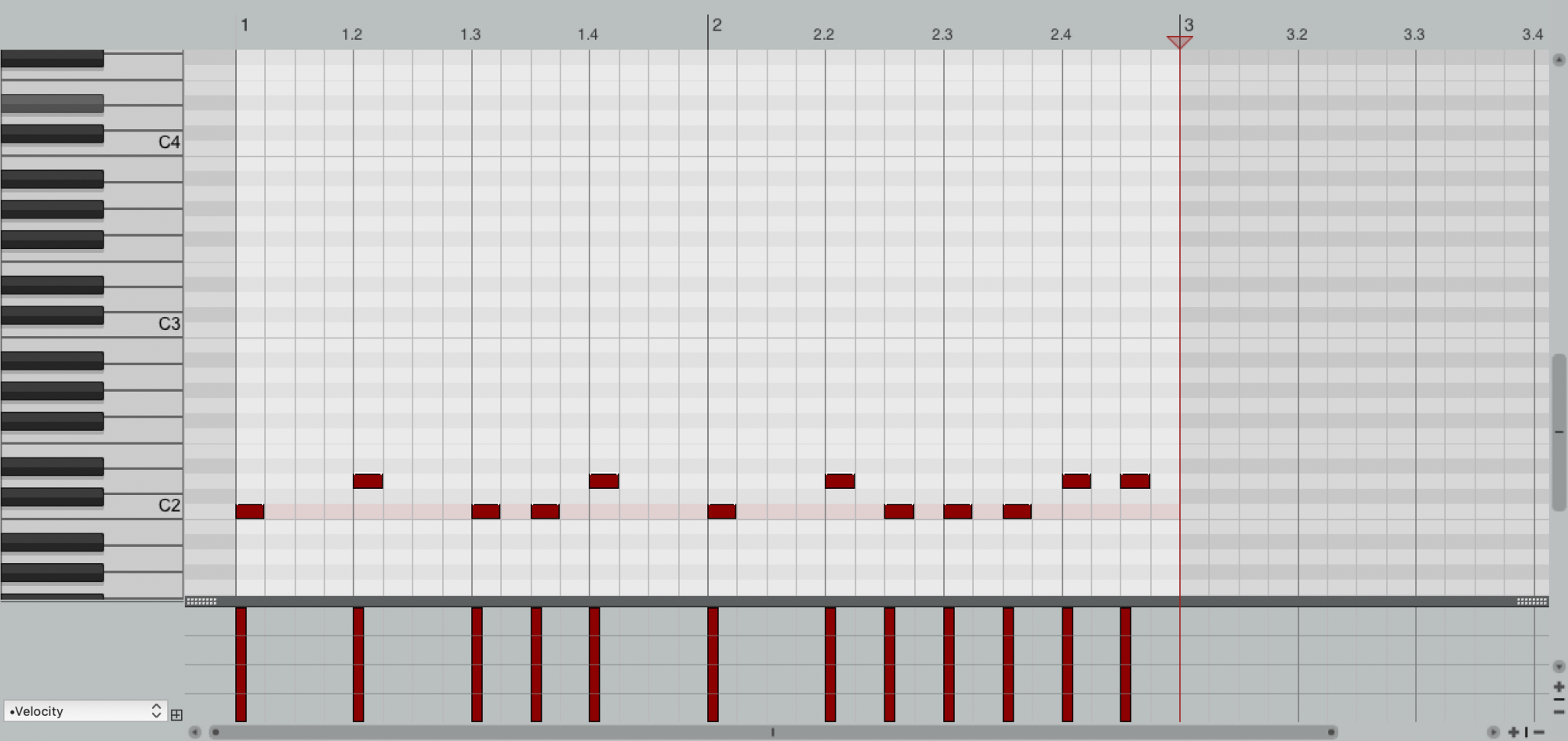Click the scroll-right arrow at bottom right
Image resolution: width=1568 pixels, height=741 pixels.
point(1494,732)
